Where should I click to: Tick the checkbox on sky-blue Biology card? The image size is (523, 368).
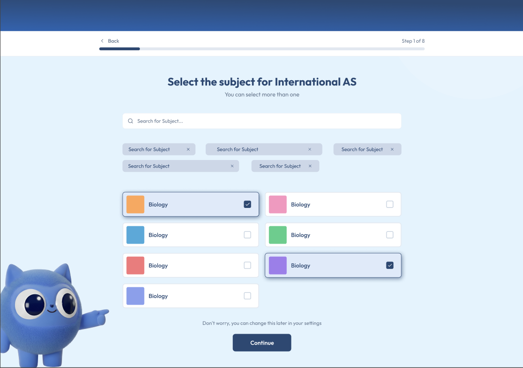tap(247, 235)
